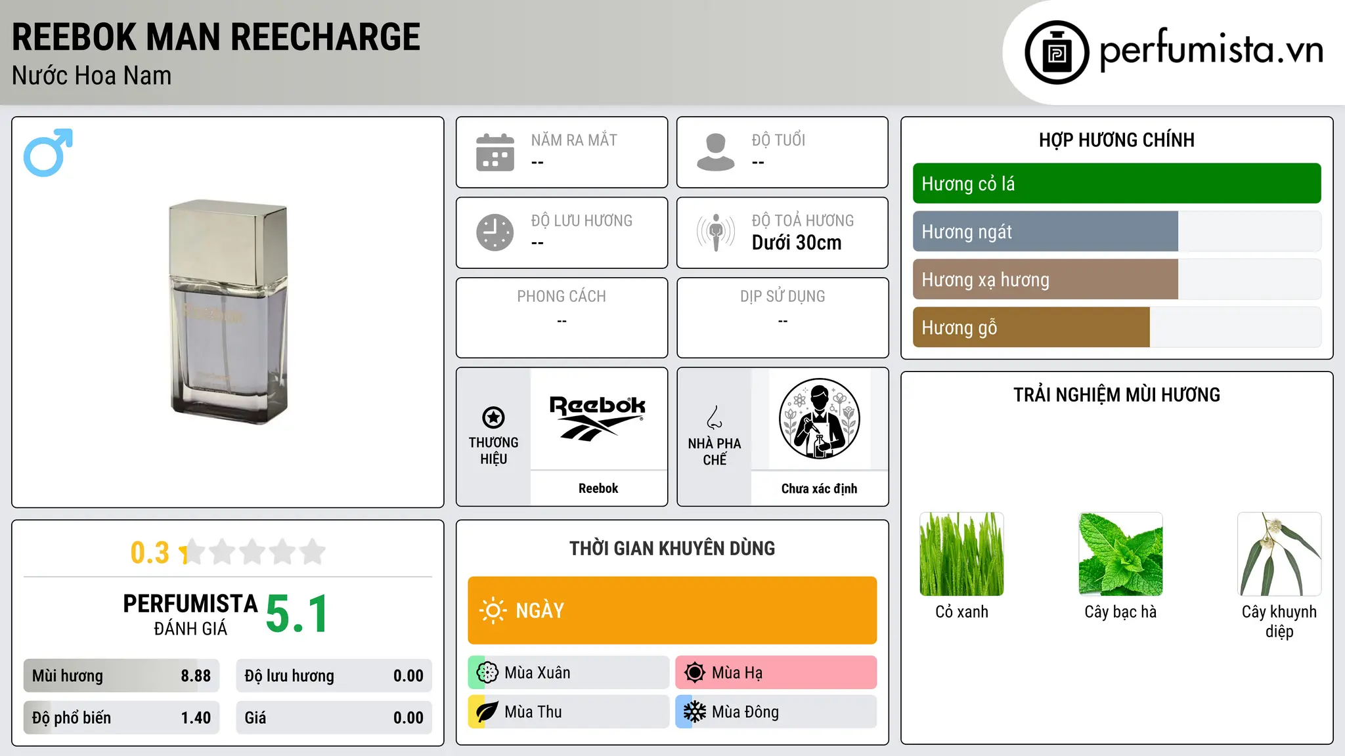Click the Nước Hoa Nam subtitle
Viewport: 1345px width, 756px height.
91,75
